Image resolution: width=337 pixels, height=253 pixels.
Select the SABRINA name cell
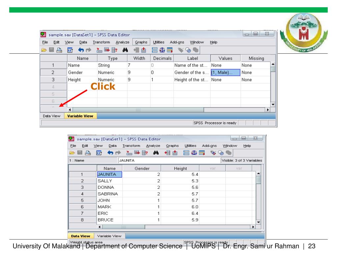(x=110, y=194)
